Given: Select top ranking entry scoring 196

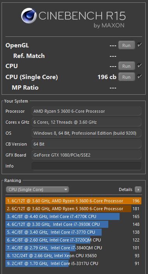Looking at the screenshot, I should [73, 201].
